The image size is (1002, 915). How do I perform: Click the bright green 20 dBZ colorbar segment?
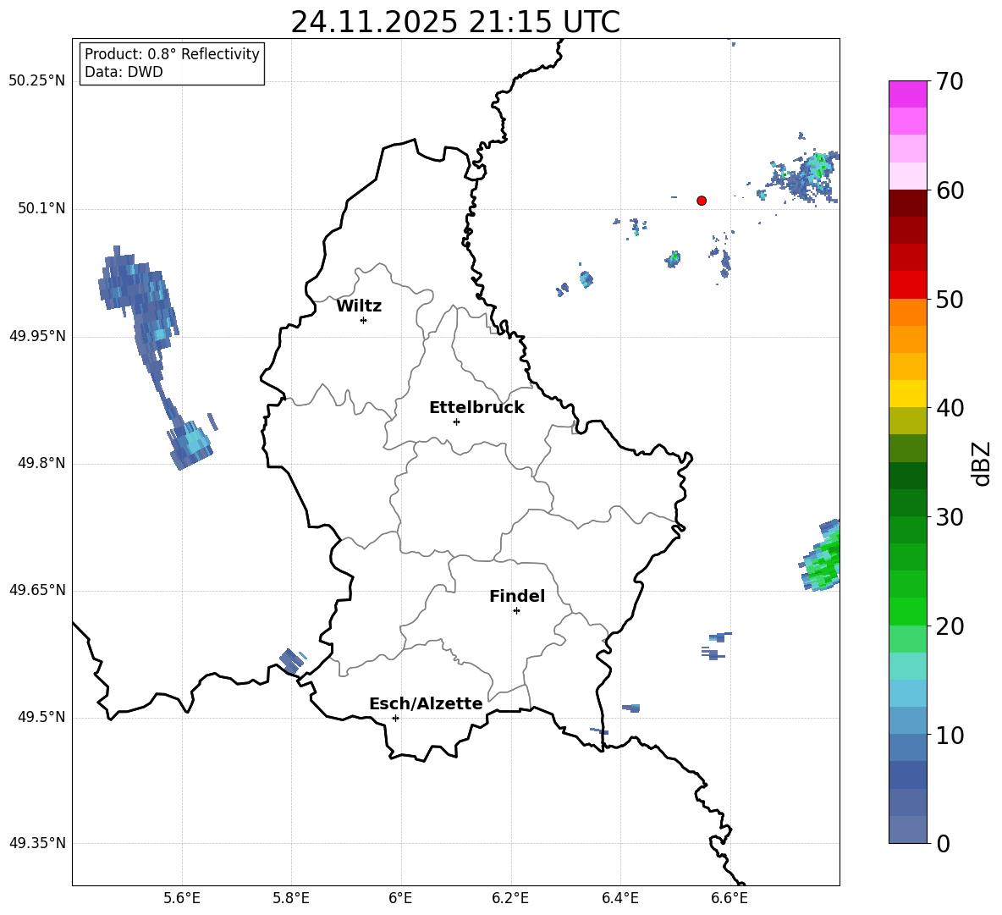click(907, 611)
